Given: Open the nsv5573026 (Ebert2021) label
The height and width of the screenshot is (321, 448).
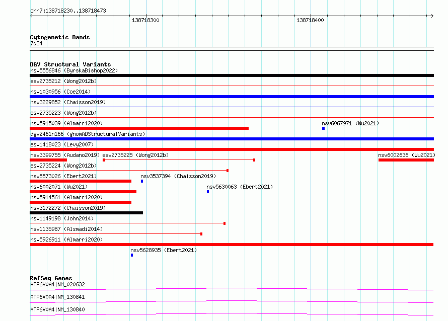Looking at the screenshot, I should pos(63,176).
